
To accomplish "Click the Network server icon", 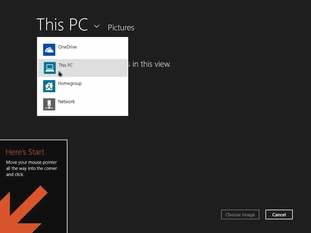I will click(x=49, y=104).
